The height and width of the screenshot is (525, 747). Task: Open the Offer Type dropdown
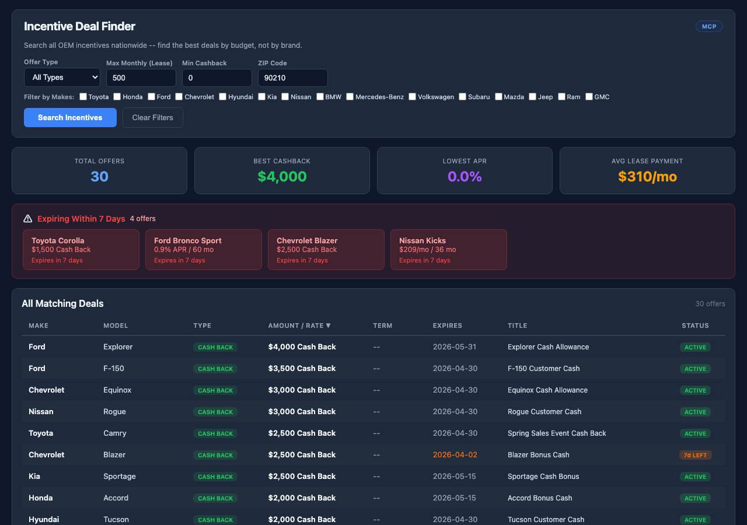click(62, 77)
